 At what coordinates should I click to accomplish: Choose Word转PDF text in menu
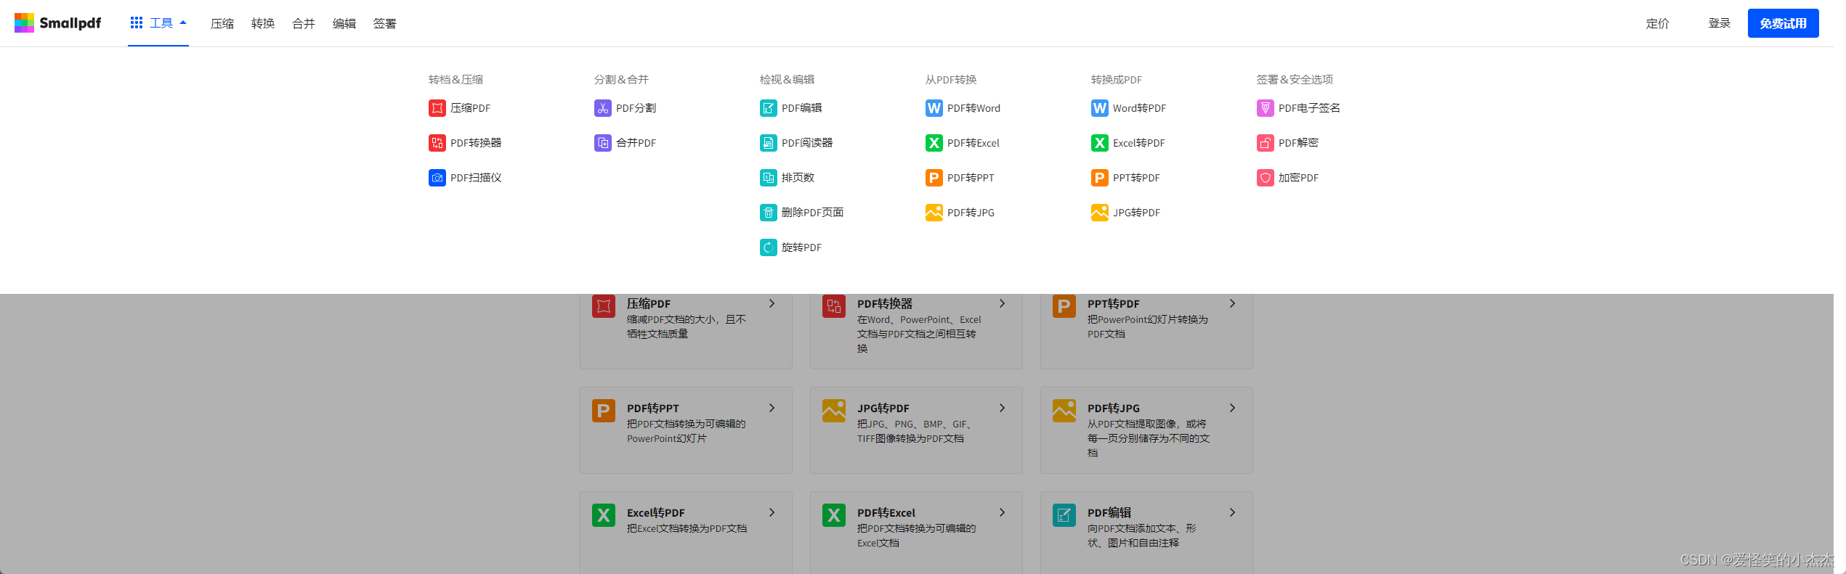(1140, 108)
